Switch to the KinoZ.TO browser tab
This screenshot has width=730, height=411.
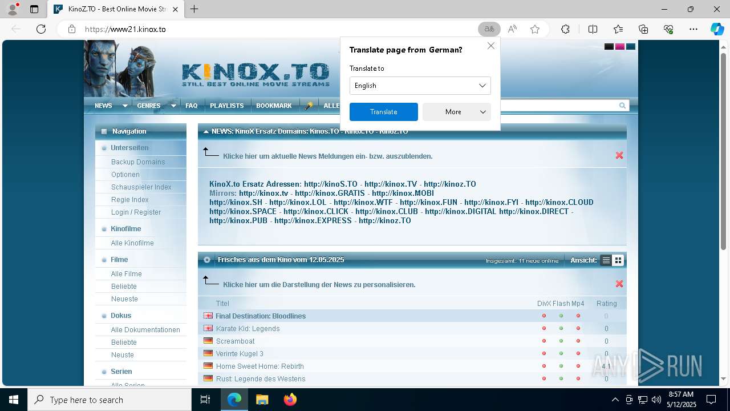116,9
